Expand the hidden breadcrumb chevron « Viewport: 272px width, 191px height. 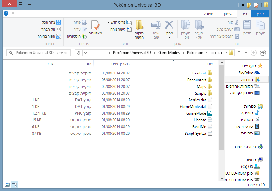[x=225, y=53]
